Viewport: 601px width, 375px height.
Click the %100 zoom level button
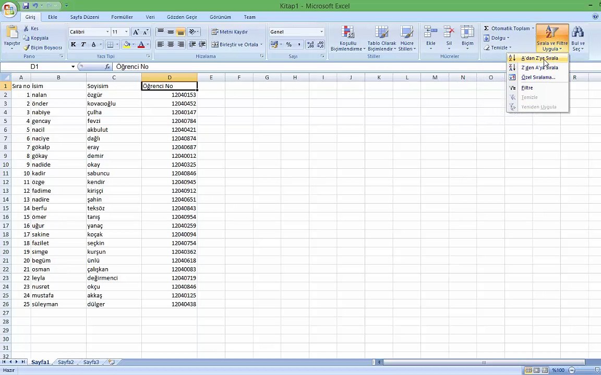(x=558, y=370)
